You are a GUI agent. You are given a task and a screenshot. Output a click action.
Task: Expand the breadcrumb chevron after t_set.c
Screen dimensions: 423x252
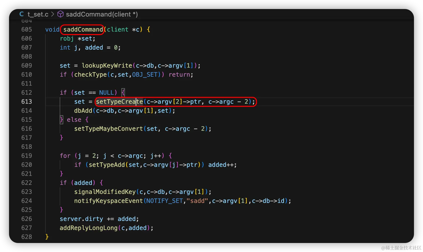click(x=53, y=14)
